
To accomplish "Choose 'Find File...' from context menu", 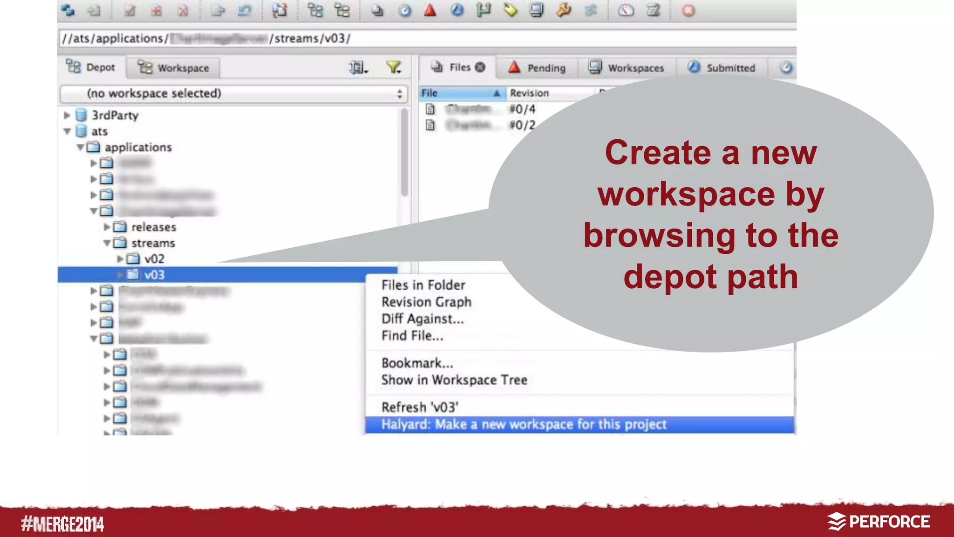I will (412, 335).
